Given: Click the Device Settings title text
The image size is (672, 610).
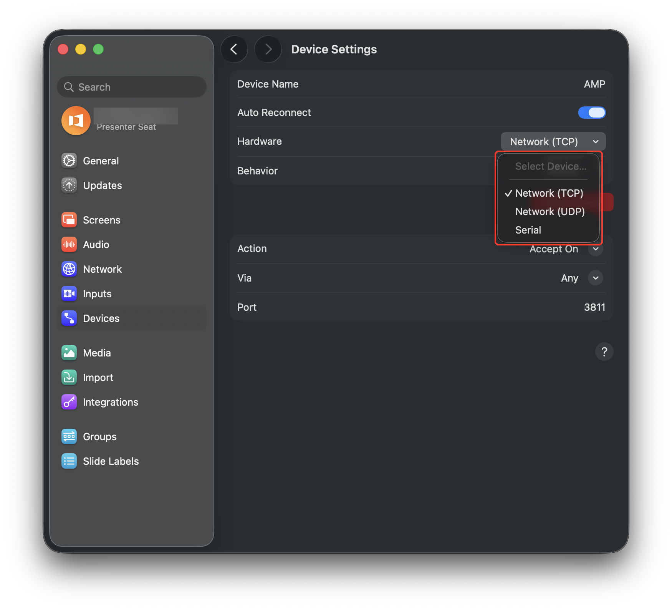Looking at the screenshot, I should tap(334, 49).
